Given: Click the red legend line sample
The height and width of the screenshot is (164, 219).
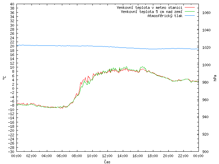Looking at the screenshot, I should (190, 8).
